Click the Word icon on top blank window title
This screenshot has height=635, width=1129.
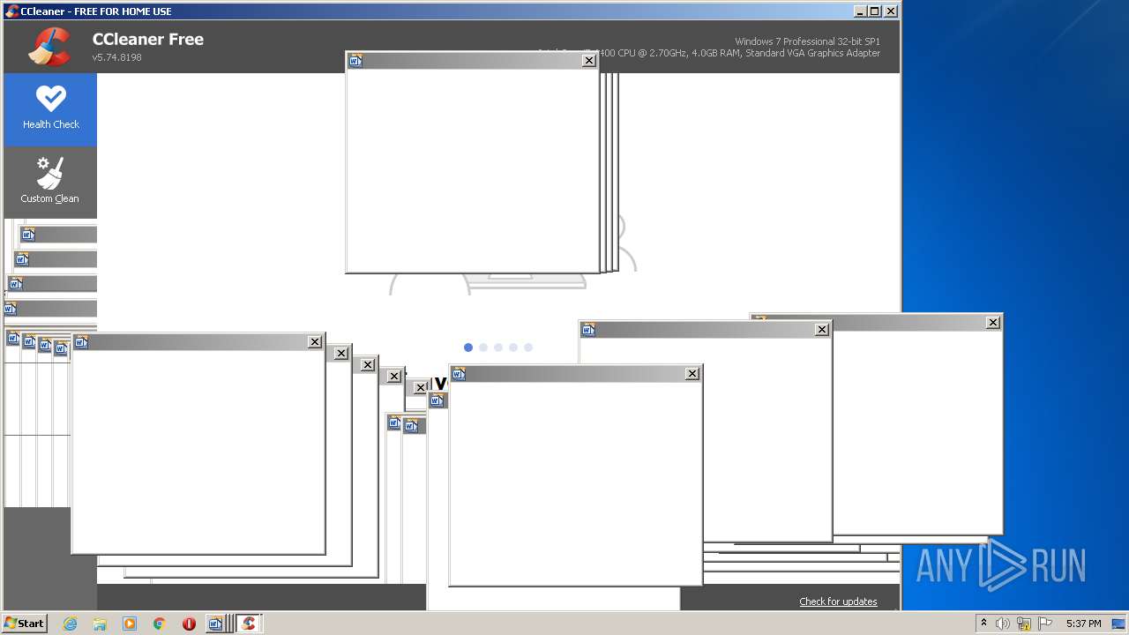point(355,61)
